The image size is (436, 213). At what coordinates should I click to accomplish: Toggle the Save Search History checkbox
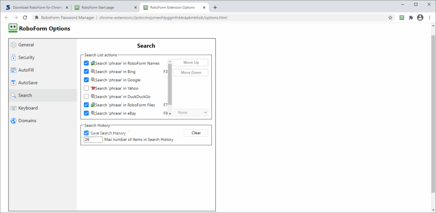(86, 133)
